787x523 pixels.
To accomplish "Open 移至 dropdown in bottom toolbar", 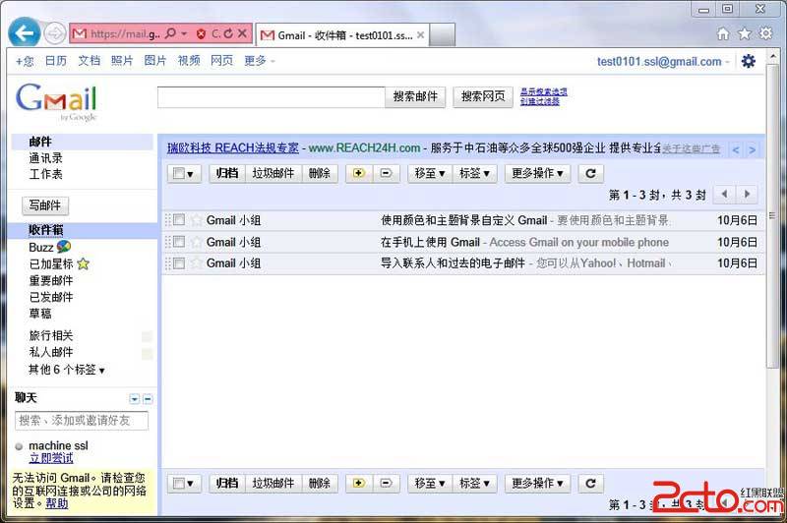I will 430,484.
